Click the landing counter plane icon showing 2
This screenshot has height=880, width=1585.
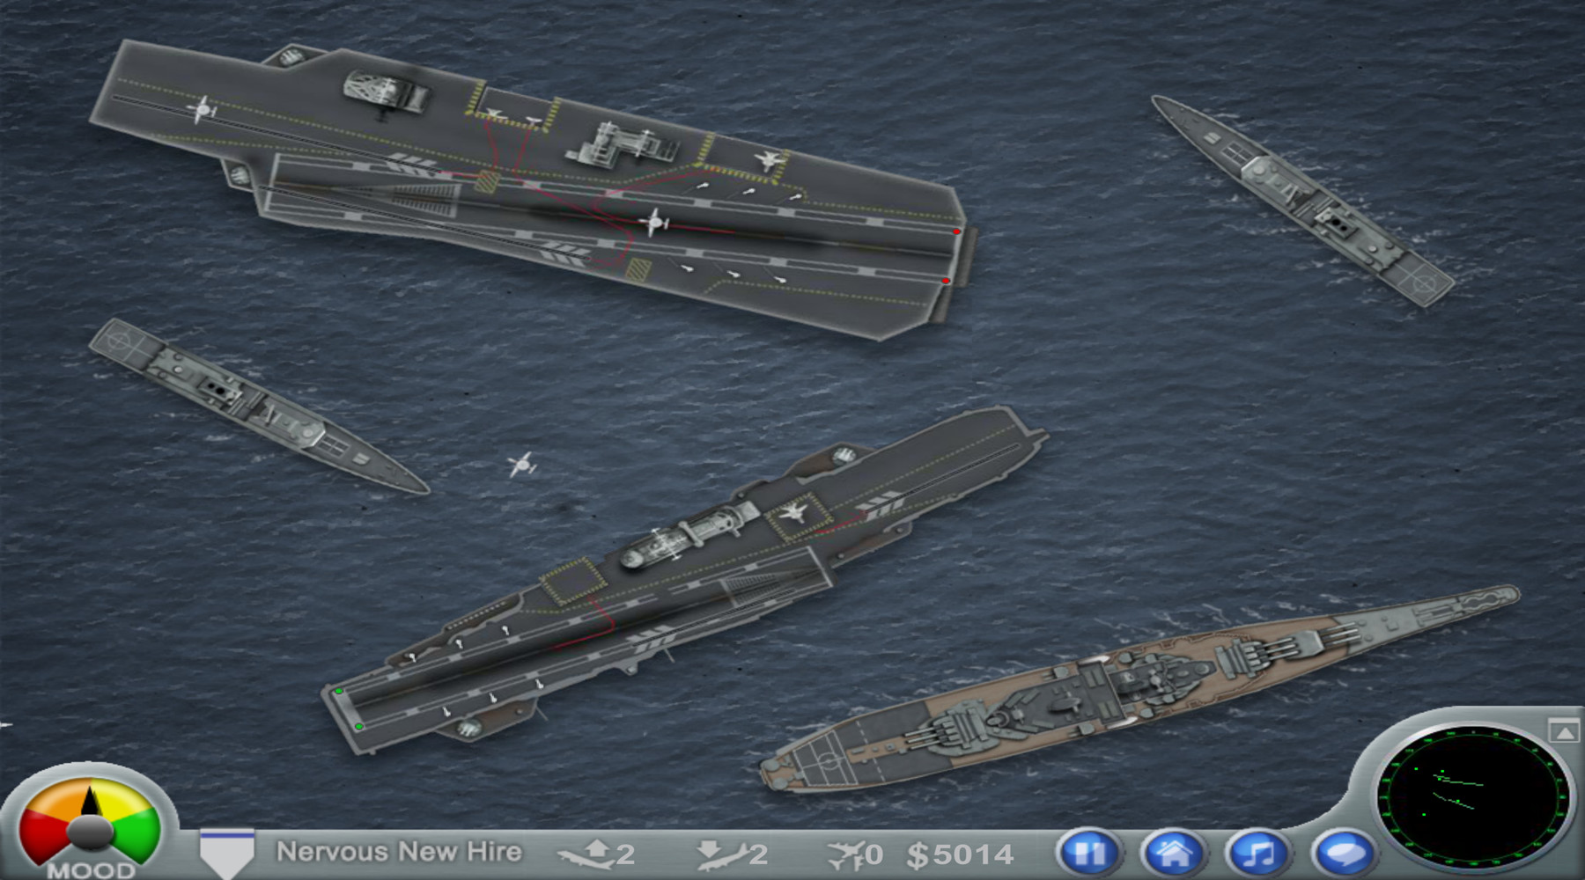pyautogui.click(x=720, y=854)
